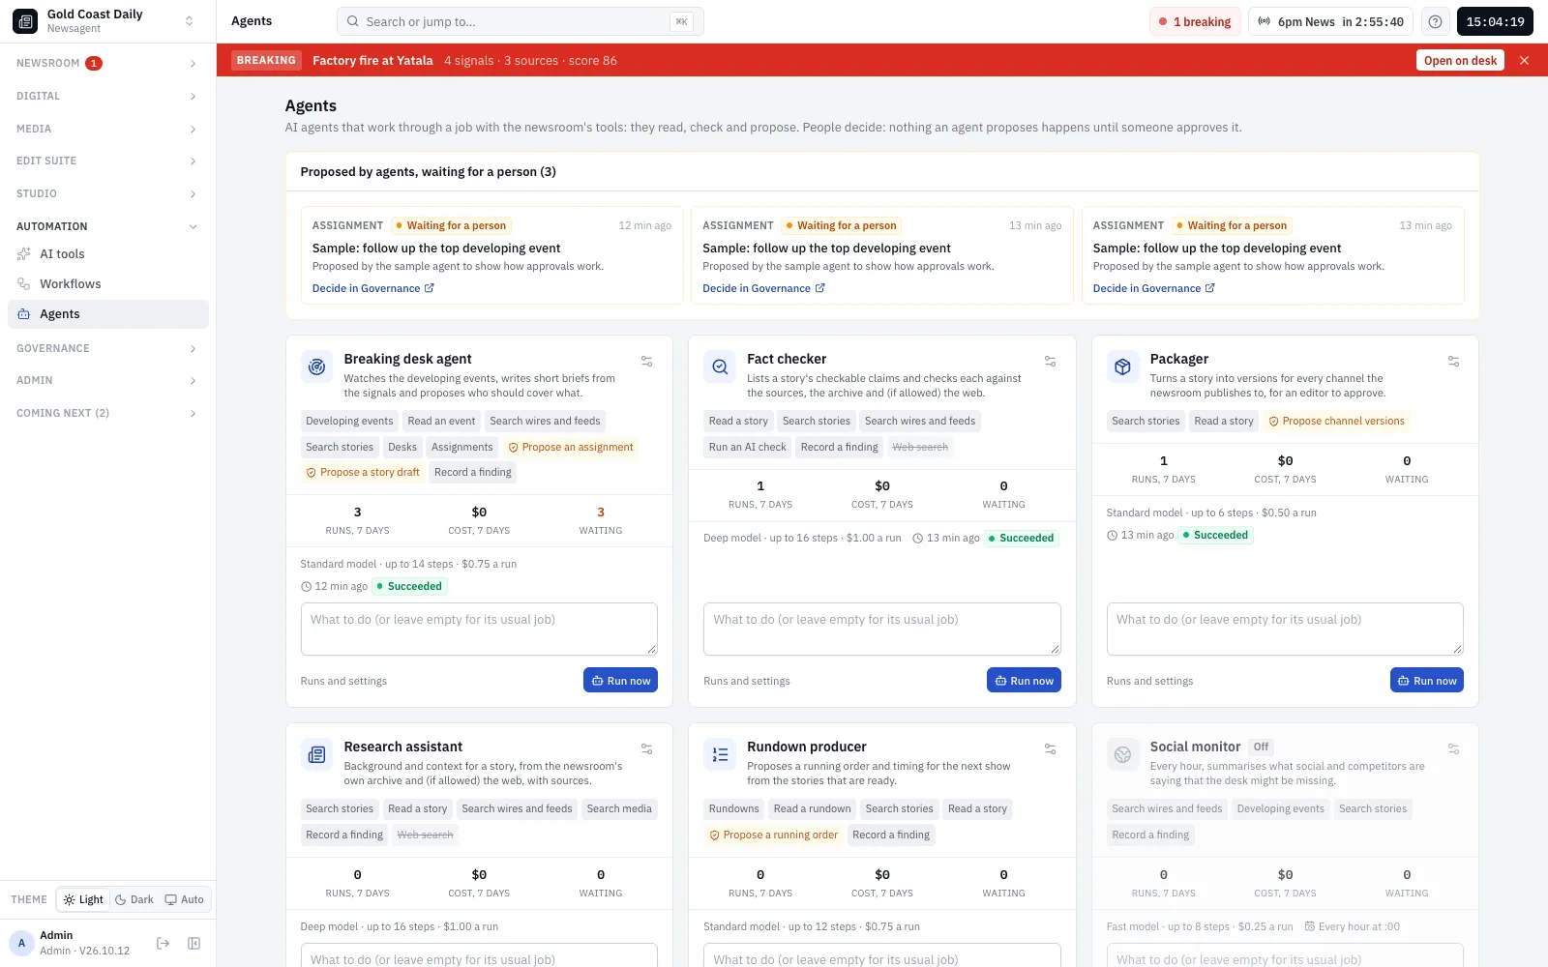Expand the Governance section

pyautogui.click(x=108, y=348)
